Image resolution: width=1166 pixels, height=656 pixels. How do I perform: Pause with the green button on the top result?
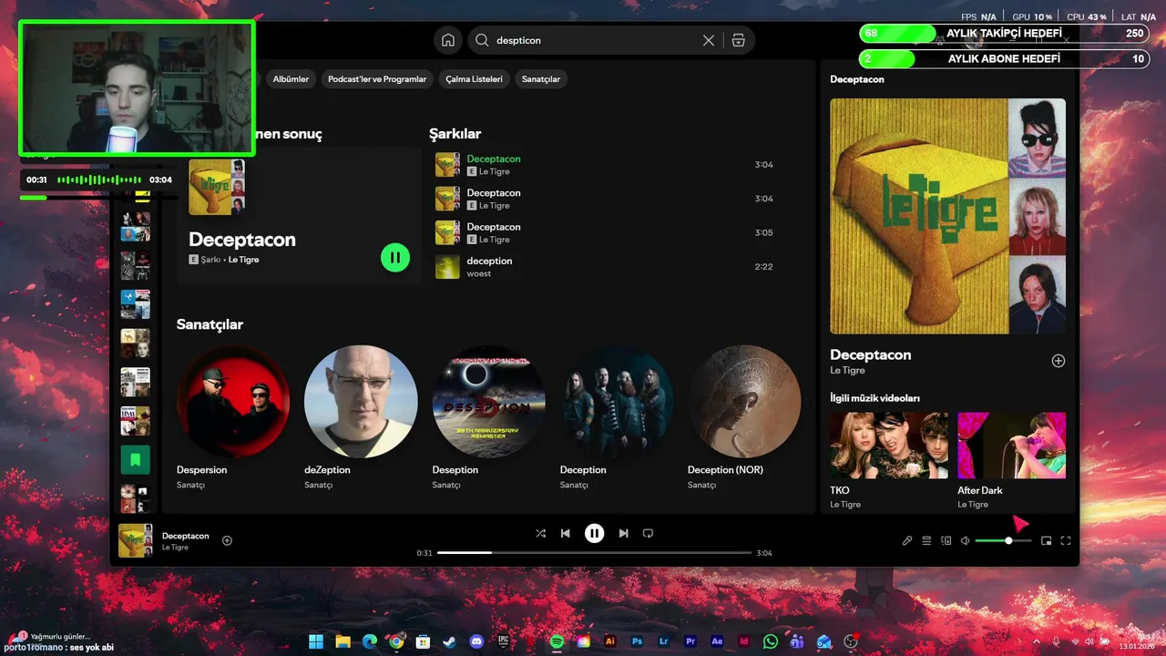tap(395, 258)
